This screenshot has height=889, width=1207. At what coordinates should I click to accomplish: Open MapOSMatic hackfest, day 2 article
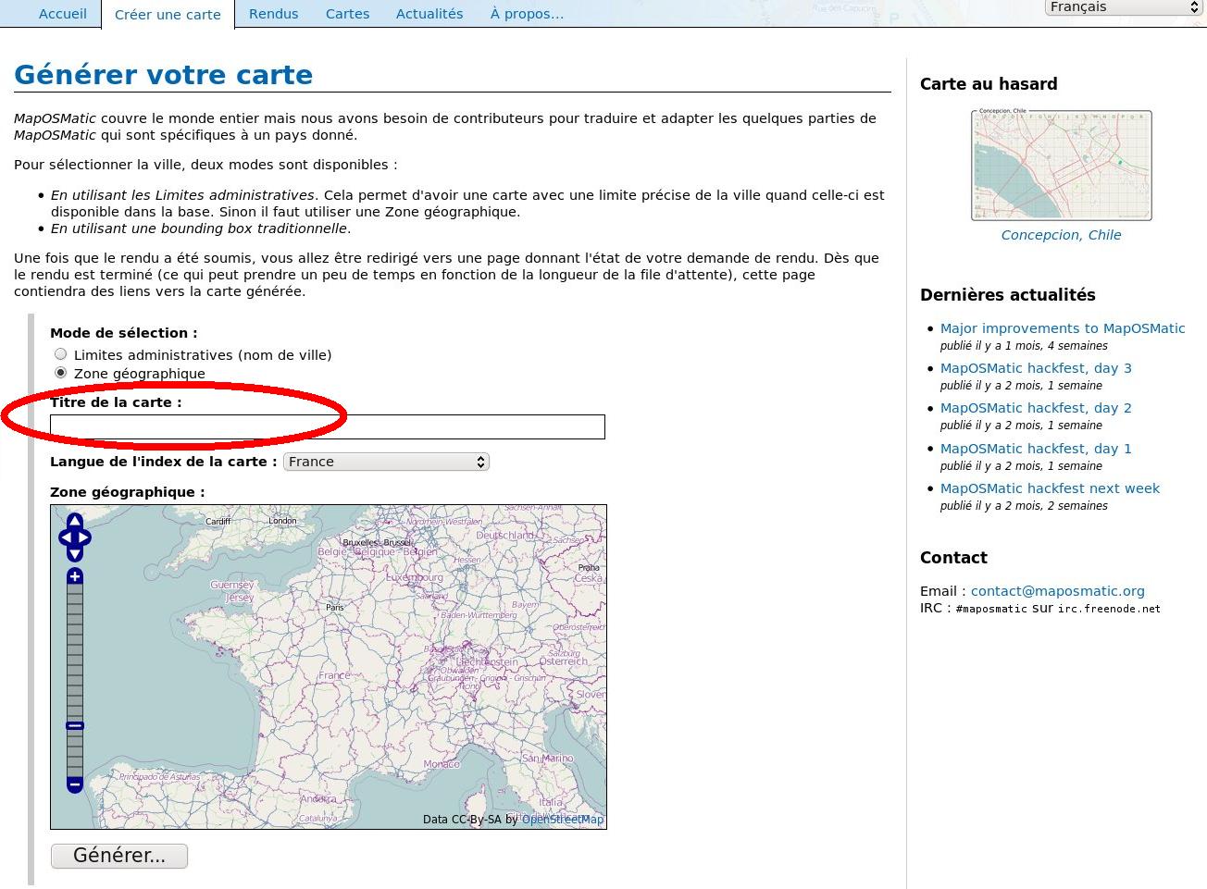(1036, 408)
